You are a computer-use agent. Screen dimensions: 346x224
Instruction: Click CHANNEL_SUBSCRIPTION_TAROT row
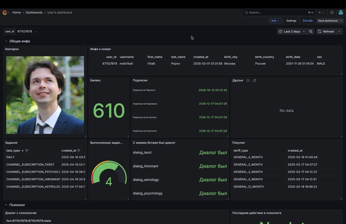(x=45, y=164)
